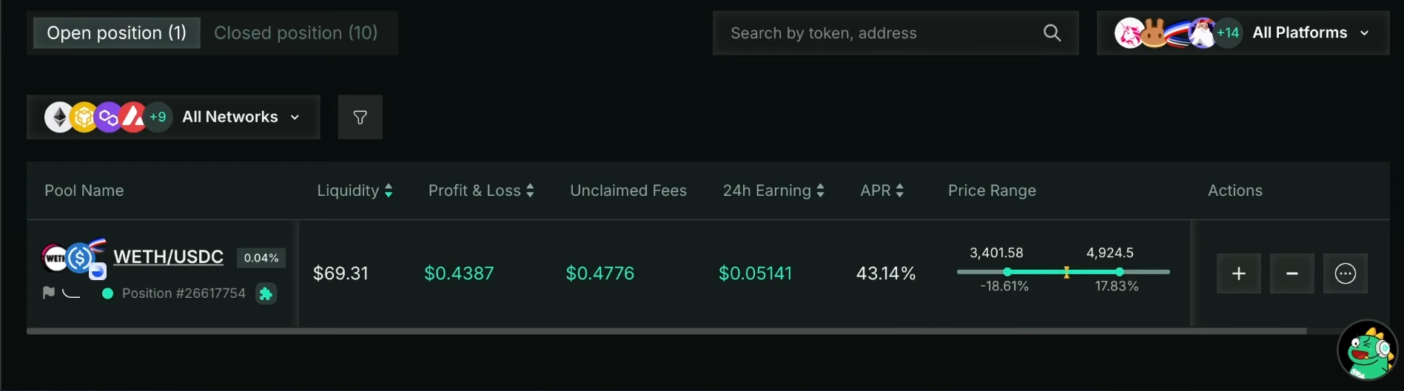Toggle sorting by Profit & Loss
Screen dimensions: 1404x391
click(481, 191)
